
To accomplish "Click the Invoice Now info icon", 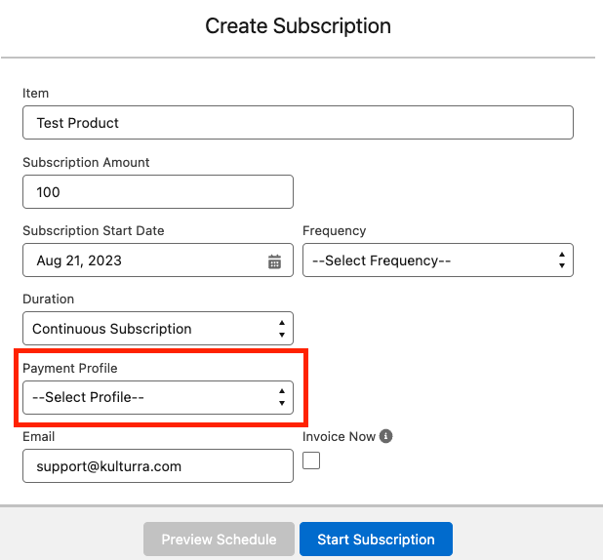I will click(x=386, y=436).
